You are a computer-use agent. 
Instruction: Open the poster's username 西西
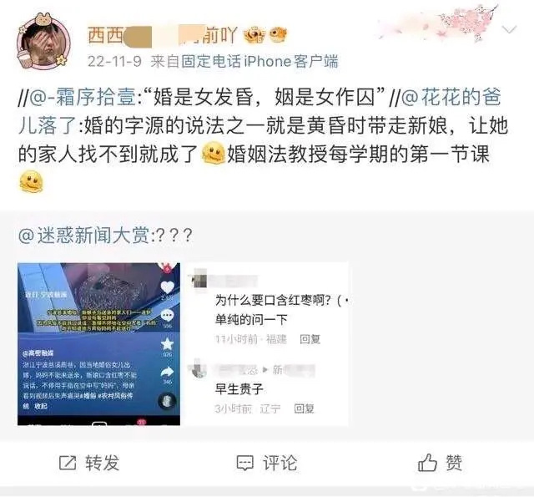[163, 35]
